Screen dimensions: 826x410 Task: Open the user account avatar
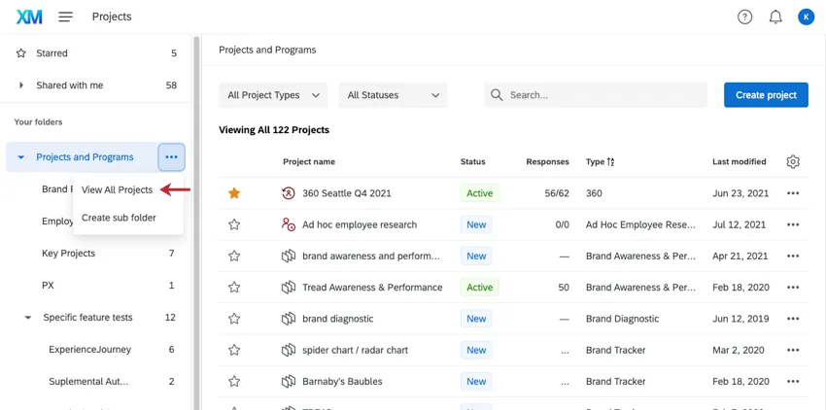[x=806, y=17]
